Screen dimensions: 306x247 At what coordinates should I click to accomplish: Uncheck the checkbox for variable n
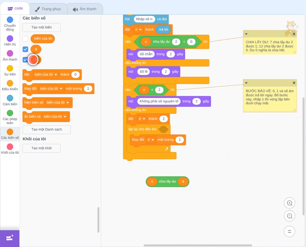tap(25, 60)
